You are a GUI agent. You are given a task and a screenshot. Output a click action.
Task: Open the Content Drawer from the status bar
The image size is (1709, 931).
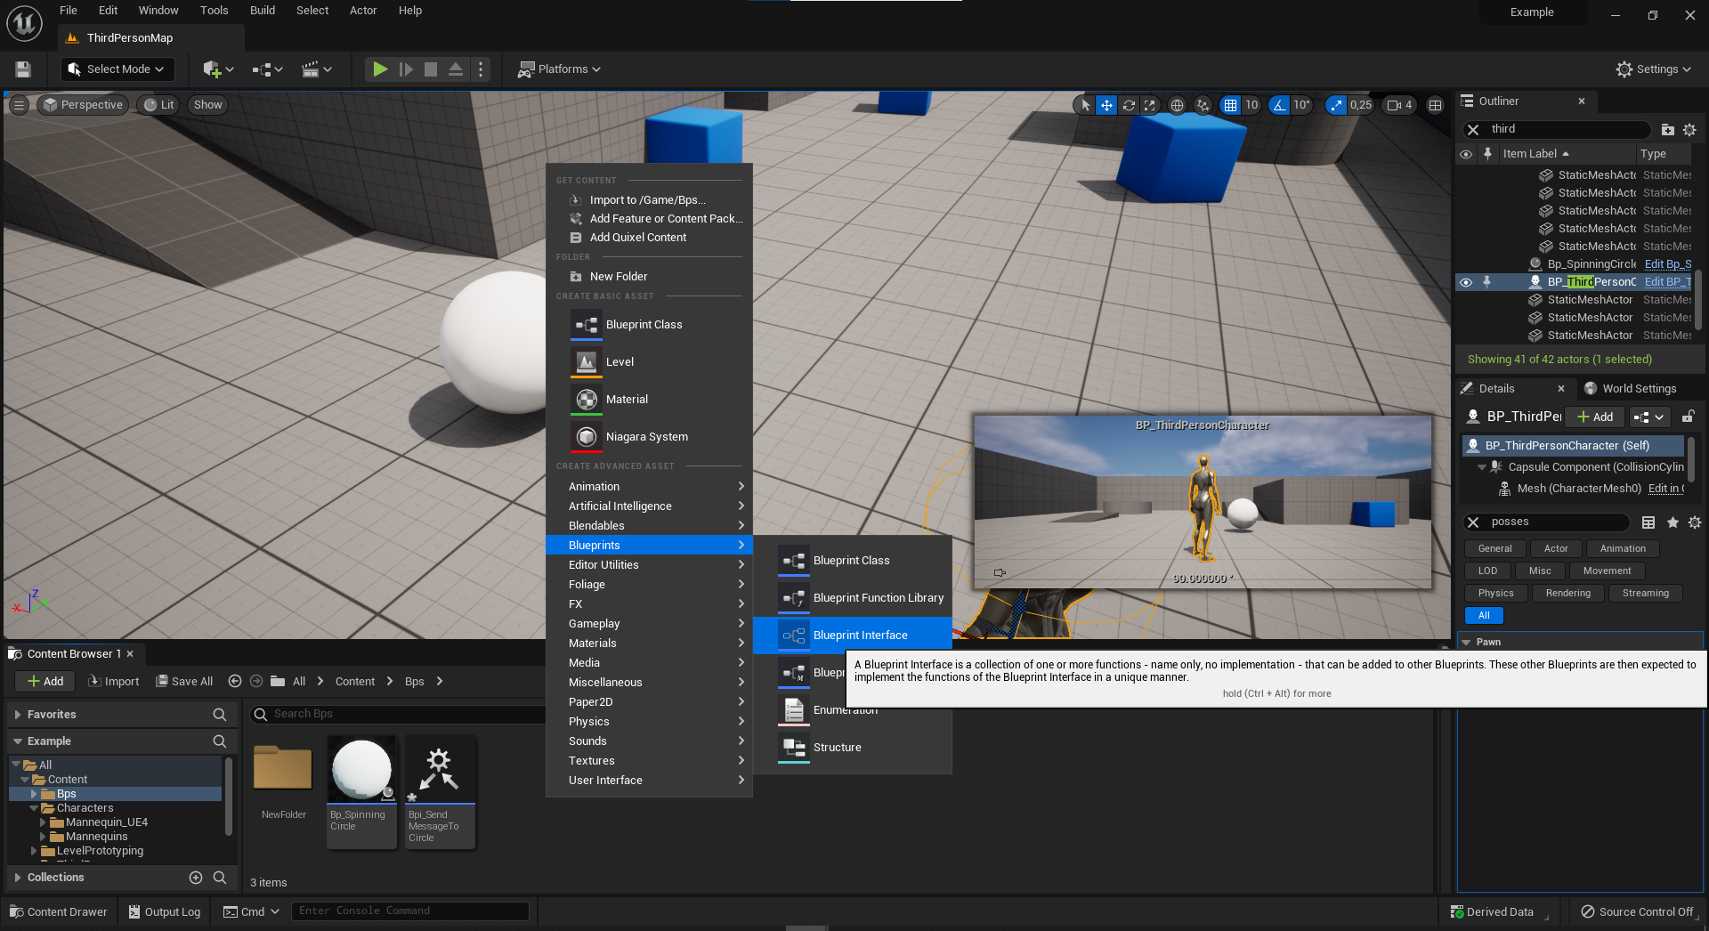pos(59,911)
